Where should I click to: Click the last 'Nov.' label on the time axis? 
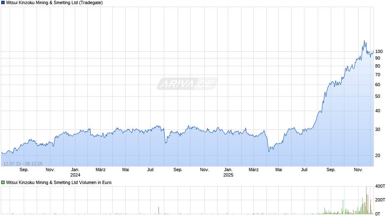click(x=358, y=170)
